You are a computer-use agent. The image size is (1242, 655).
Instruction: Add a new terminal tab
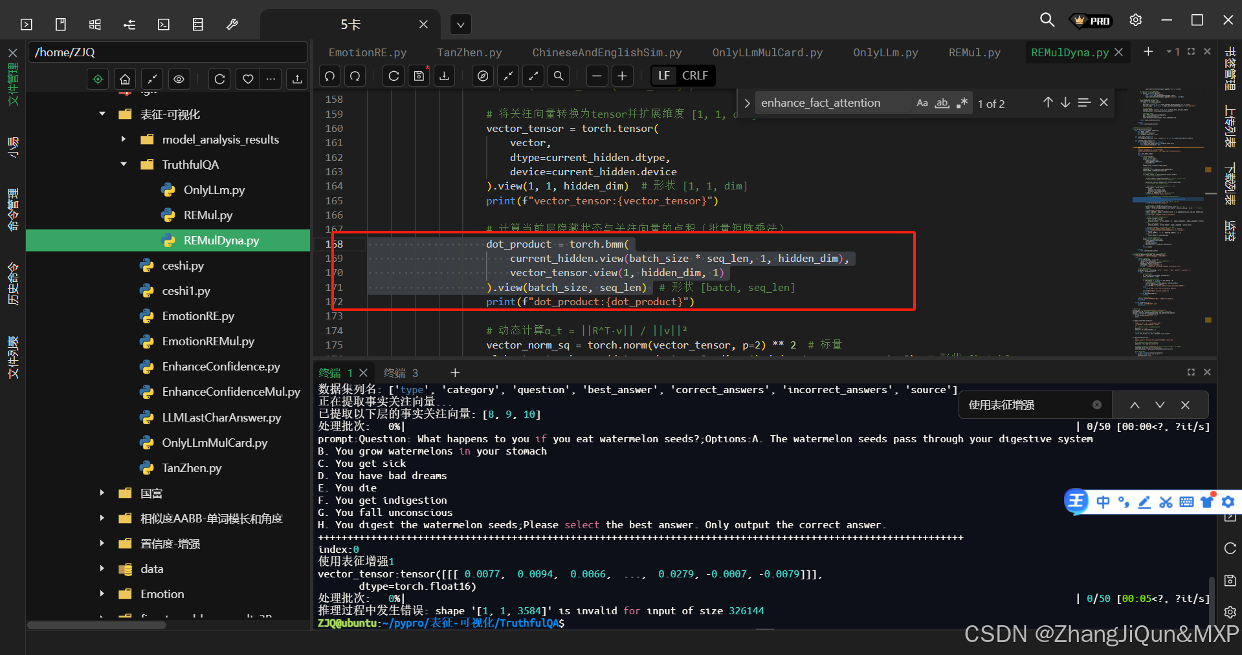(455, 372)
